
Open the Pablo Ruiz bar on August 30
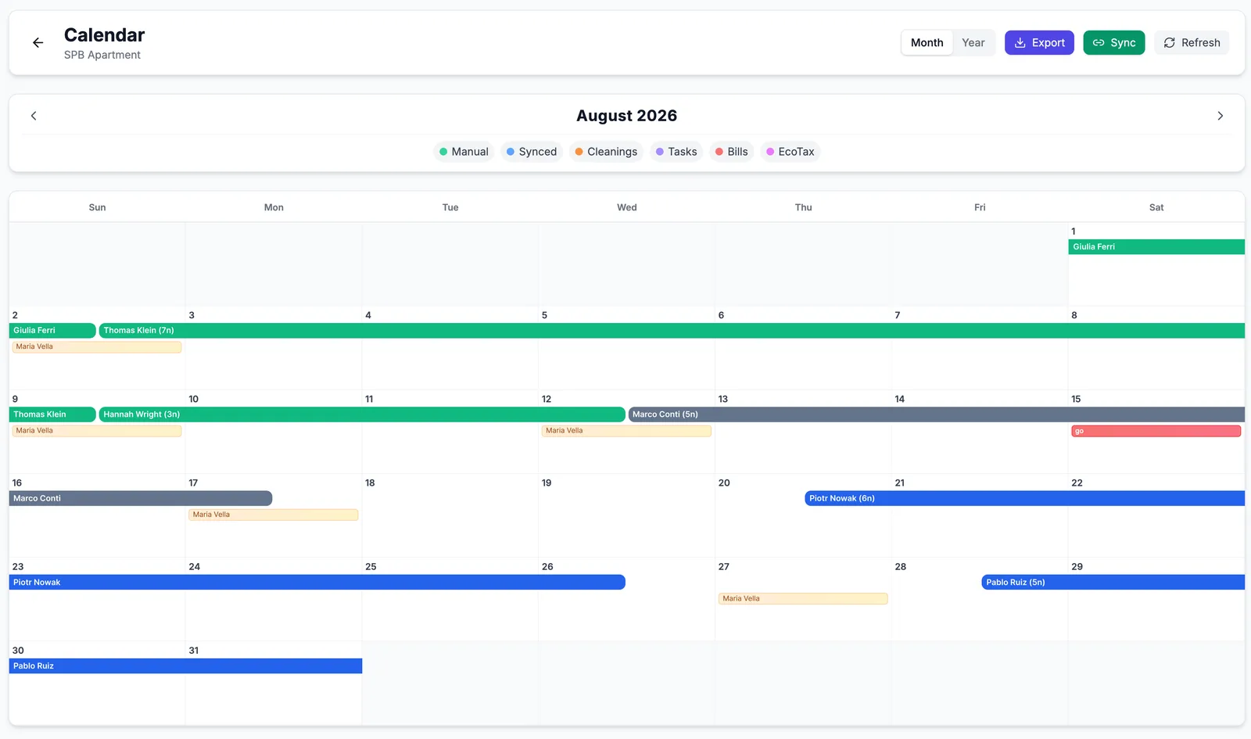pos(186,666)
